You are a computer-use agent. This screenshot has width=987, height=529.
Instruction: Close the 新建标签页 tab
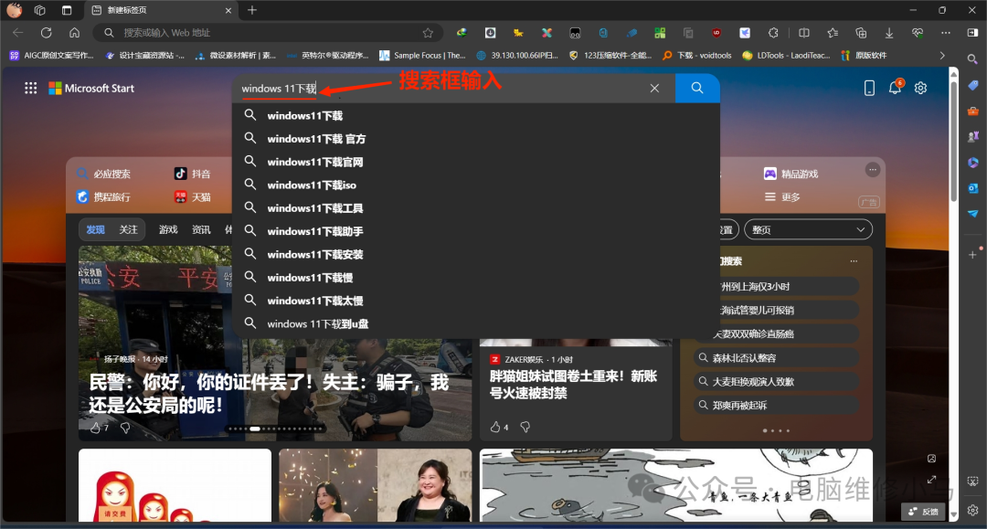pos(228,10)
